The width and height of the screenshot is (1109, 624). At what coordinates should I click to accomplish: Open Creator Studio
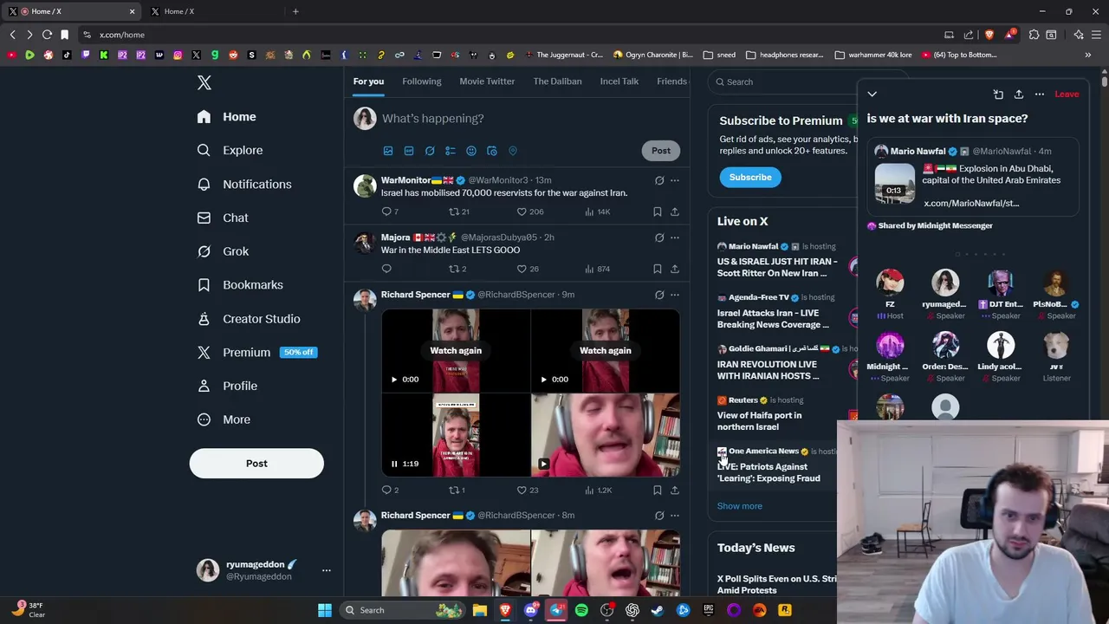249,319
